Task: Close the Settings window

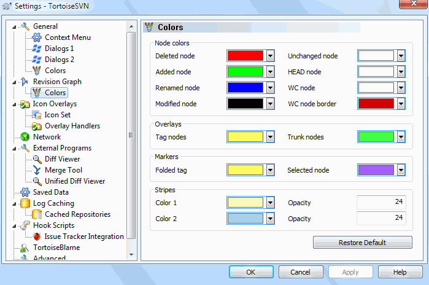Action: click(x=414, y=4)
